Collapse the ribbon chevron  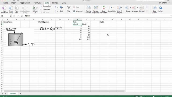[169, 3]
